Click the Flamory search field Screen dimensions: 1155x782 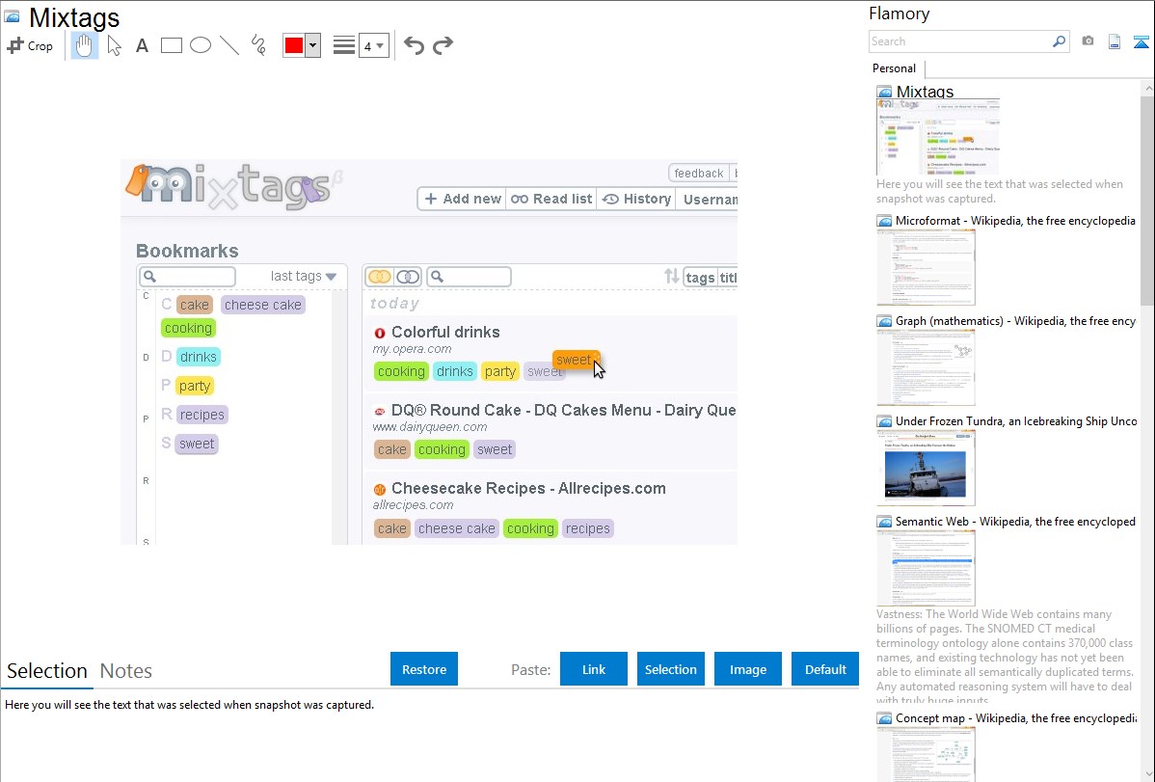(960, 41)
